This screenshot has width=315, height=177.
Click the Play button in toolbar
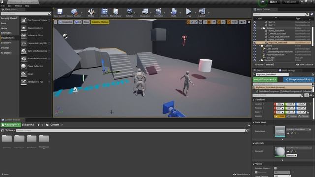[x=189, y=12]
